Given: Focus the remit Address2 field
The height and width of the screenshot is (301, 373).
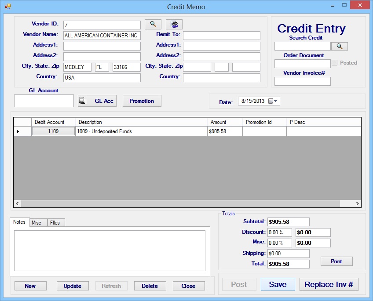Looking at the screenshot, I should [x=222, y=57].
